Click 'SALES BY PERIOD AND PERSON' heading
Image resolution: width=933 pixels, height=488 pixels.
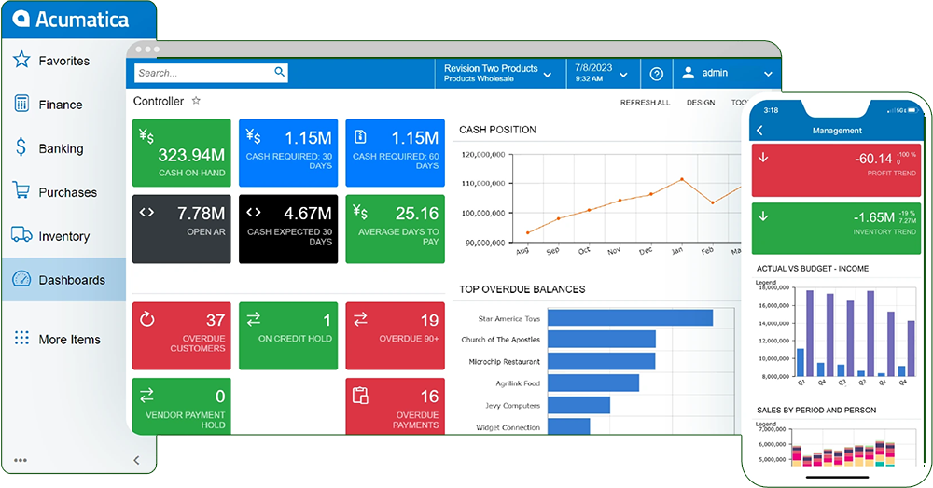pyautogui.click(x=816, y=410)
